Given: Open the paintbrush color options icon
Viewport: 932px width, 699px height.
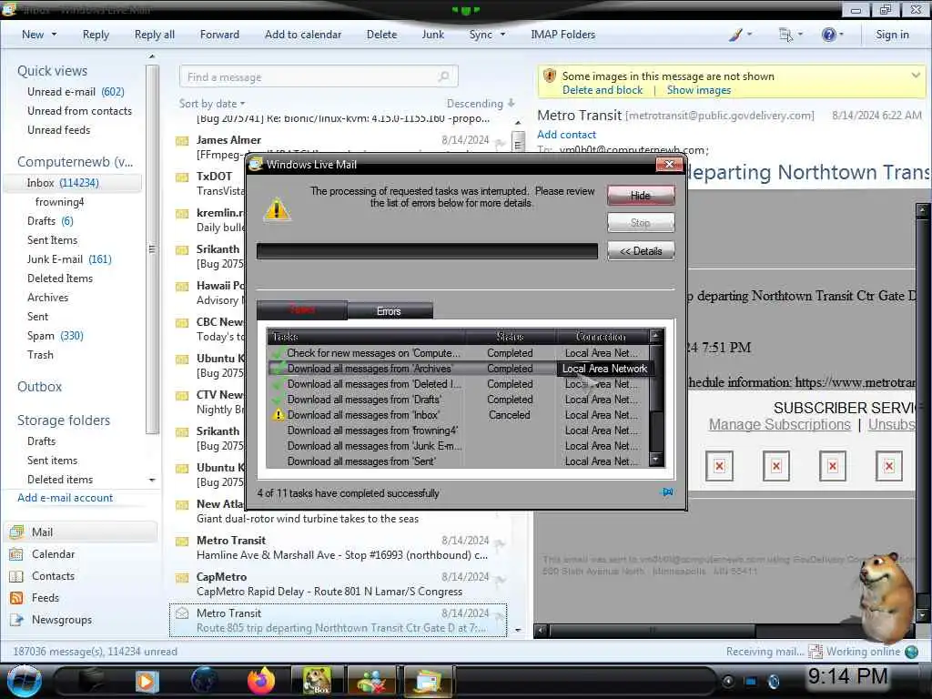Looking at the screenshot, I should (x=735, y=35).
